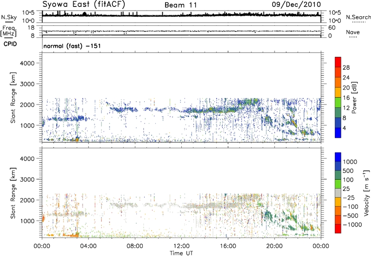
Task: Click the '12:00' time axis tick
Action: coord(181,246)
